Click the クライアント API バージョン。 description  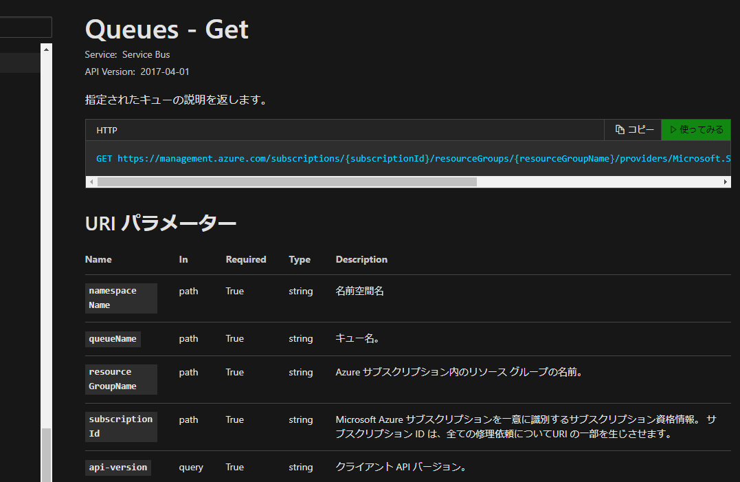[x=402, y=467]
